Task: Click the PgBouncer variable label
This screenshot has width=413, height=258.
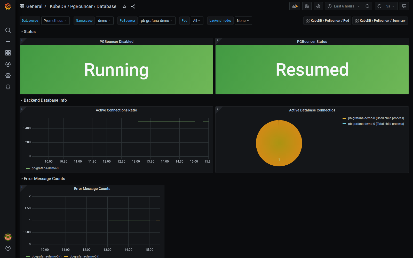Action: point(128,21)
